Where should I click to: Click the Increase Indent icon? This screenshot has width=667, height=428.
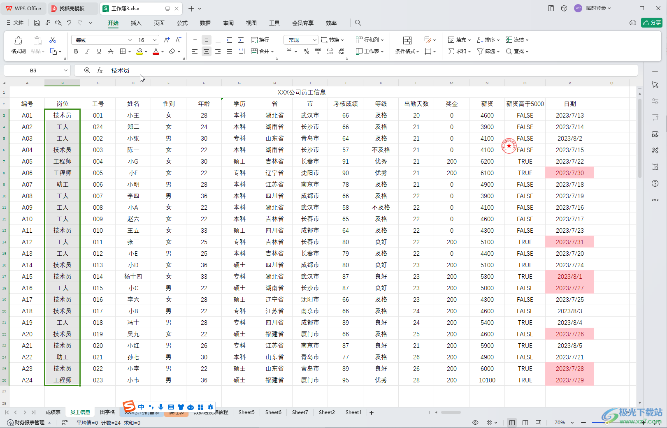coord(241,40)
